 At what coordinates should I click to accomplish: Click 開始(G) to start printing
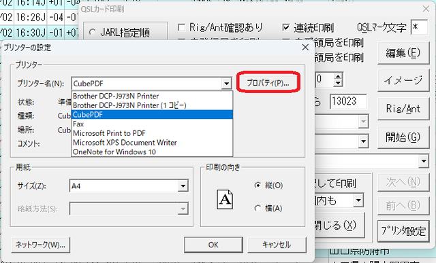(403, 137)
